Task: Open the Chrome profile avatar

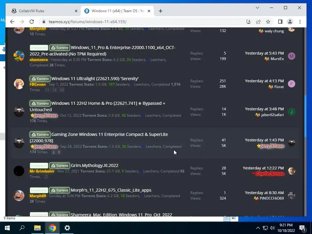Action: tap(290, 22)
